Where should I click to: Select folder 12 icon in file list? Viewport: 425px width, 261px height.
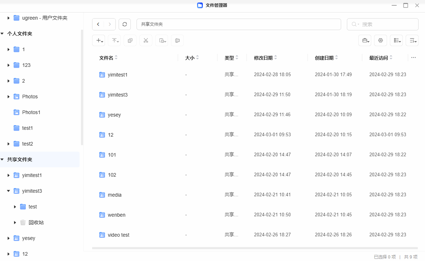coord(102,135)
